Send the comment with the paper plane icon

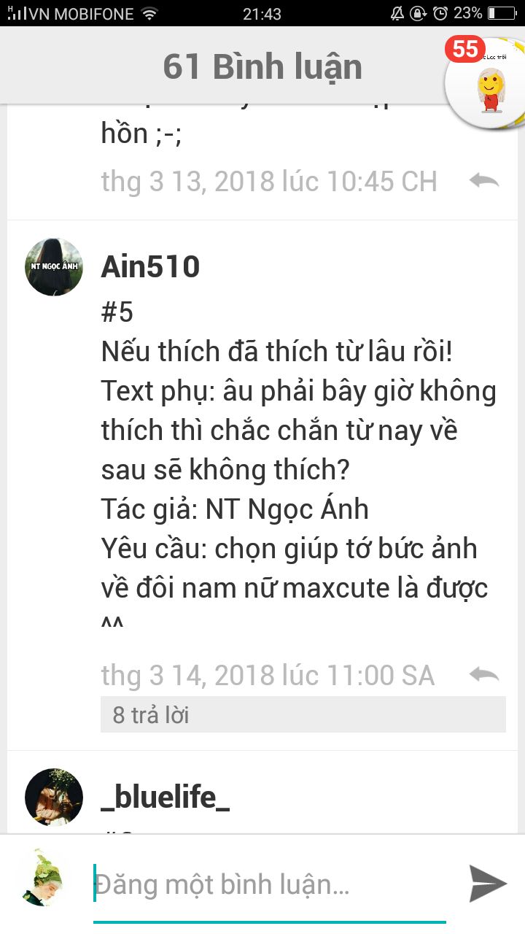pyautogui.click(x=487, y=884)
